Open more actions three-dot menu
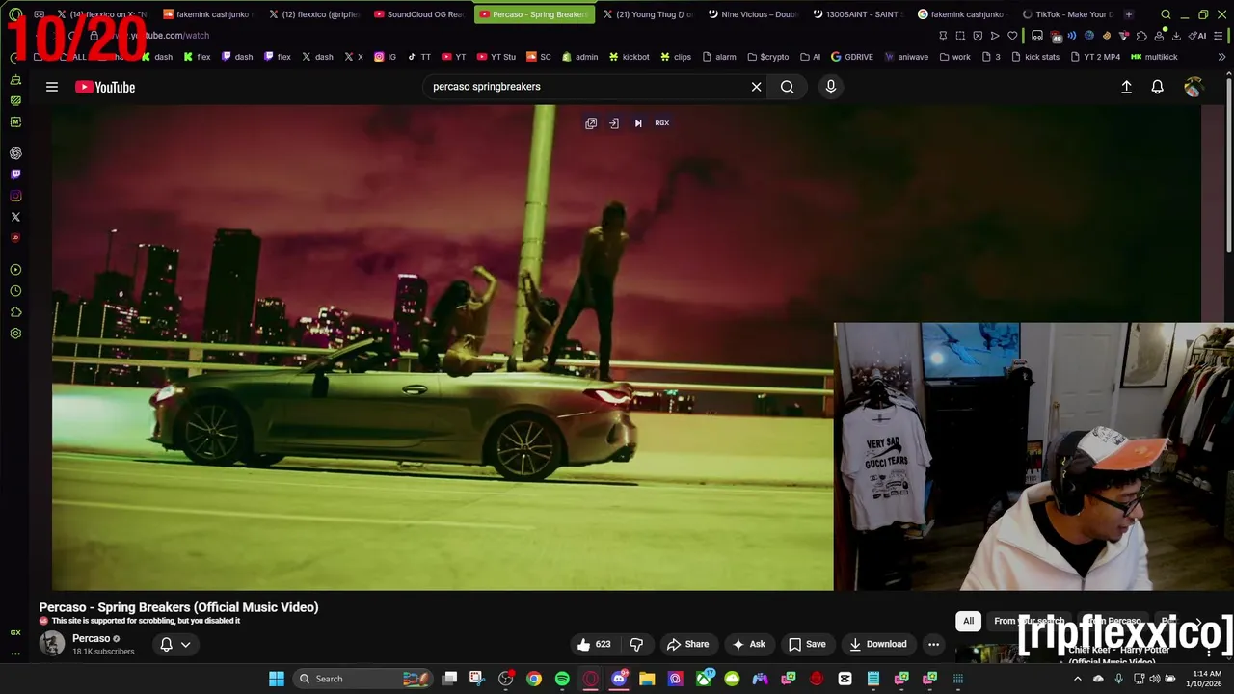Viewport: 1234px width, 694px height. click(x=933, y=644)
